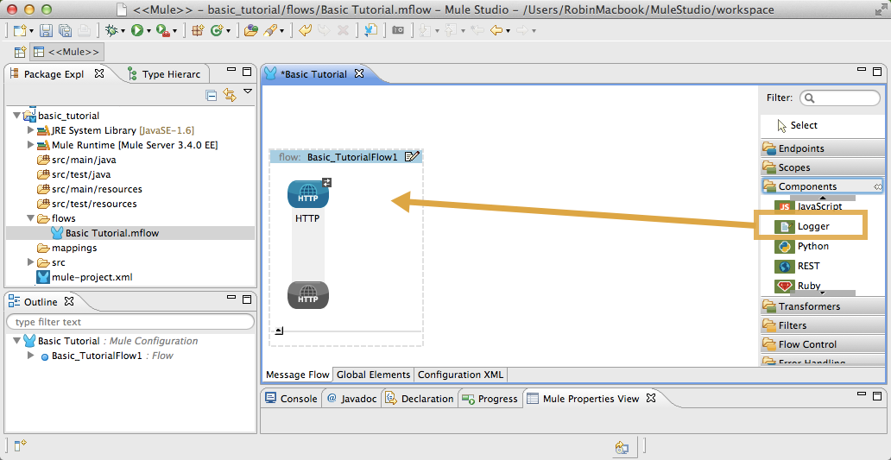Toggle Link with Editor in Package Explorer
Viewport: 891px width, 460px height.
(230, 95)
